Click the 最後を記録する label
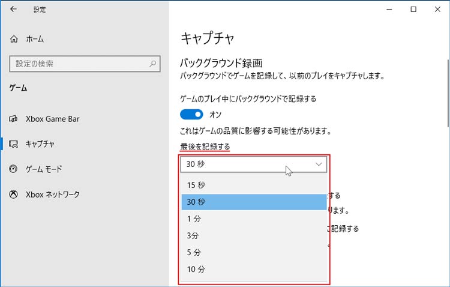 tap(205, 147)
